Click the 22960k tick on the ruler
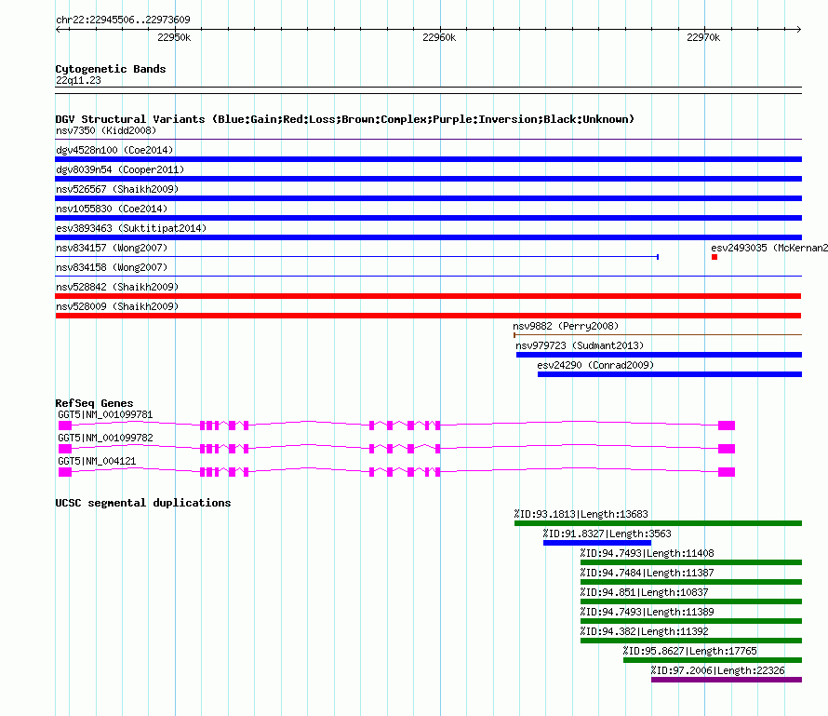The height and width of the screenshot is (716, 828). 439,30
